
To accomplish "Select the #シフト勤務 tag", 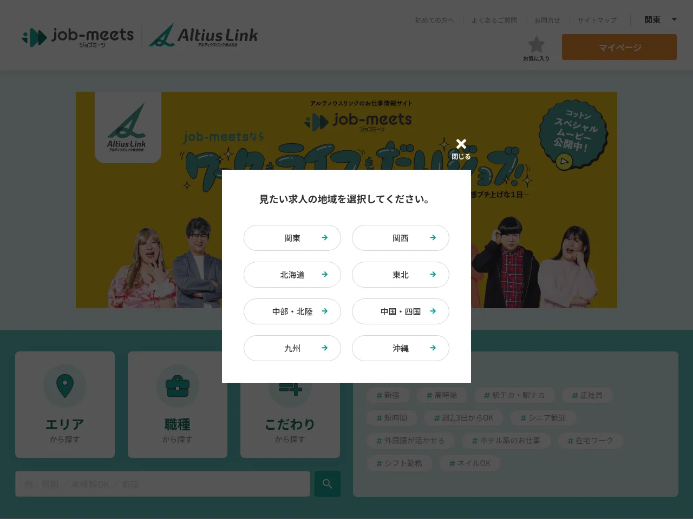I will [399, 463].
